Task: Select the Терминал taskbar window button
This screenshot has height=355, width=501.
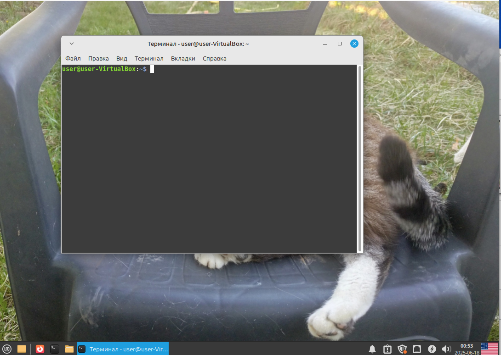Action: pyautogui.click(x=123, y=349)
